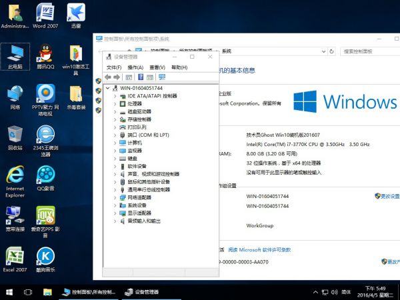The image size is (400, 300).
Task: Expand the 网络适配器 tree node
Action: pos(115,197)
